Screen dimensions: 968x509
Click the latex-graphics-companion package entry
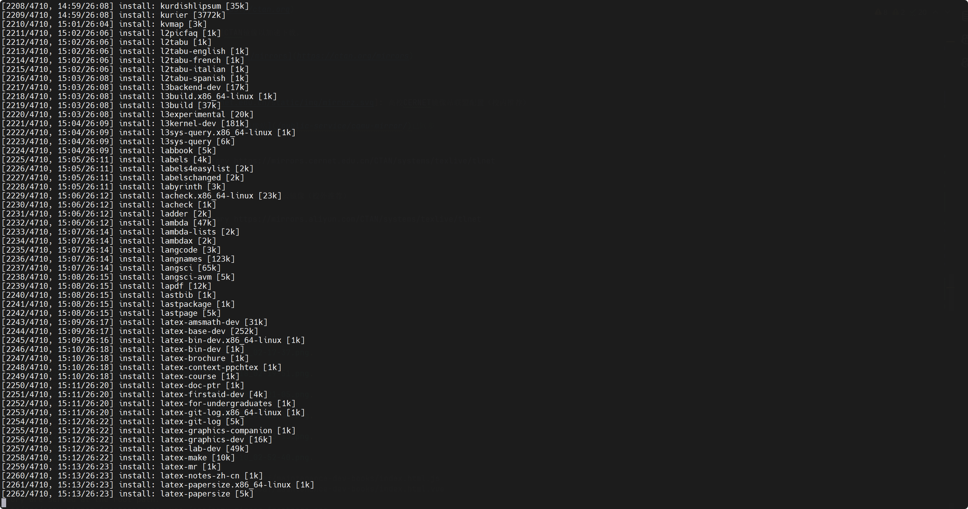coord(216,431)
